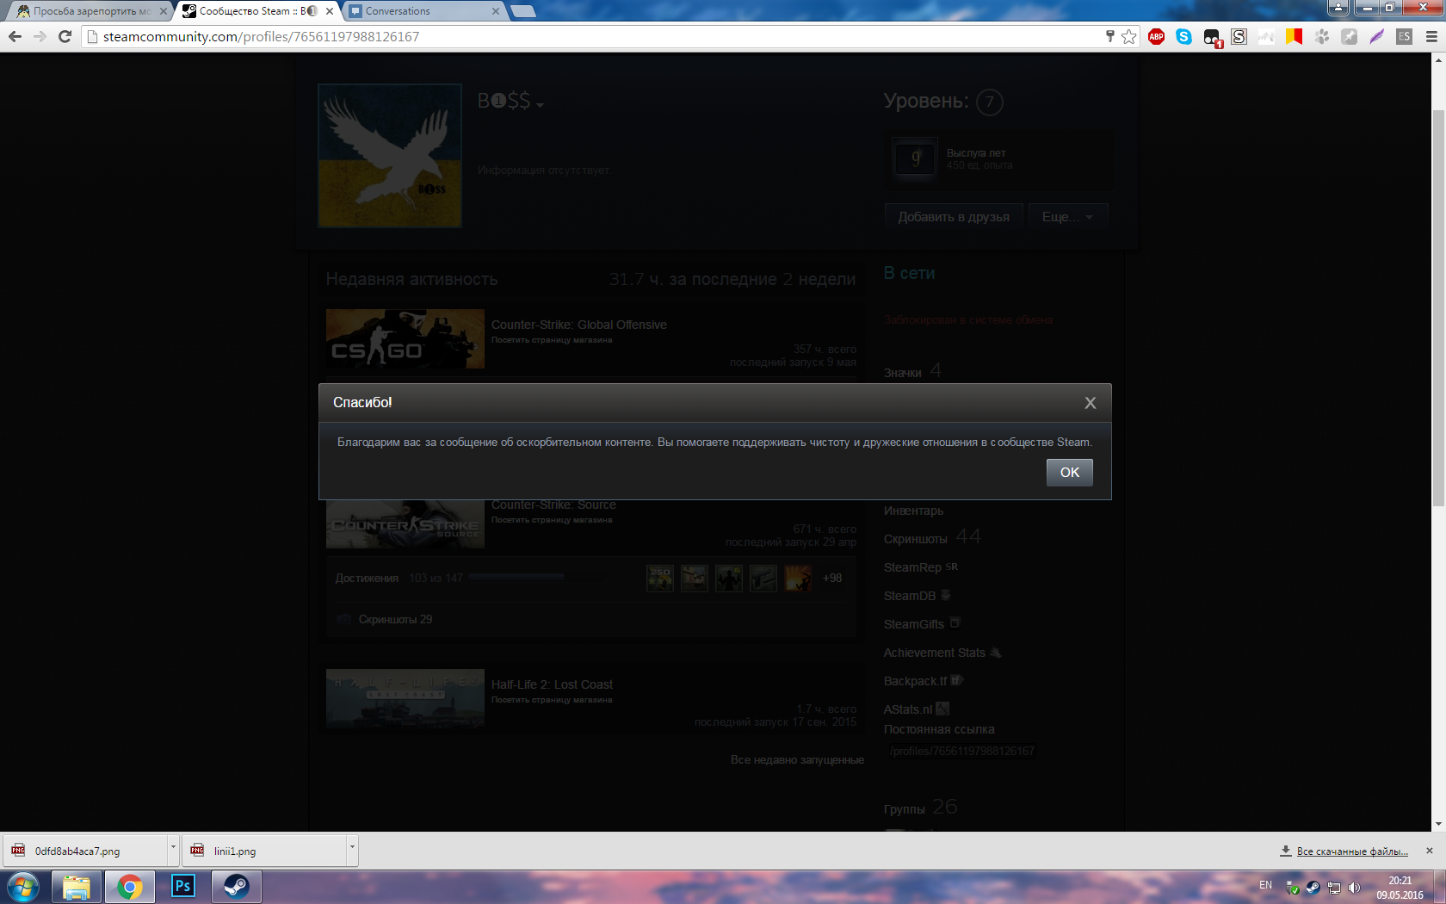
Task: Focus the steamcommunity.com address bar
Action: (594, 36)
